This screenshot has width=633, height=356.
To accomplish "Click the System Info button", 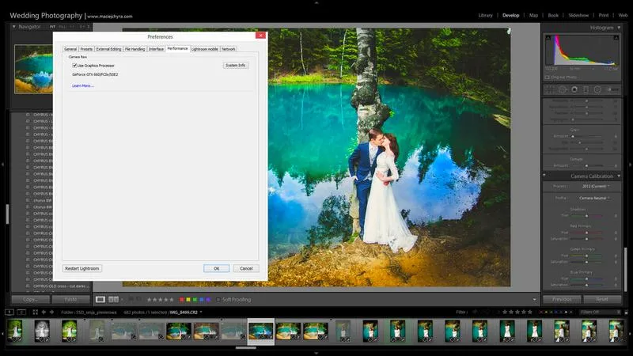I will click(x=235, y=65).
